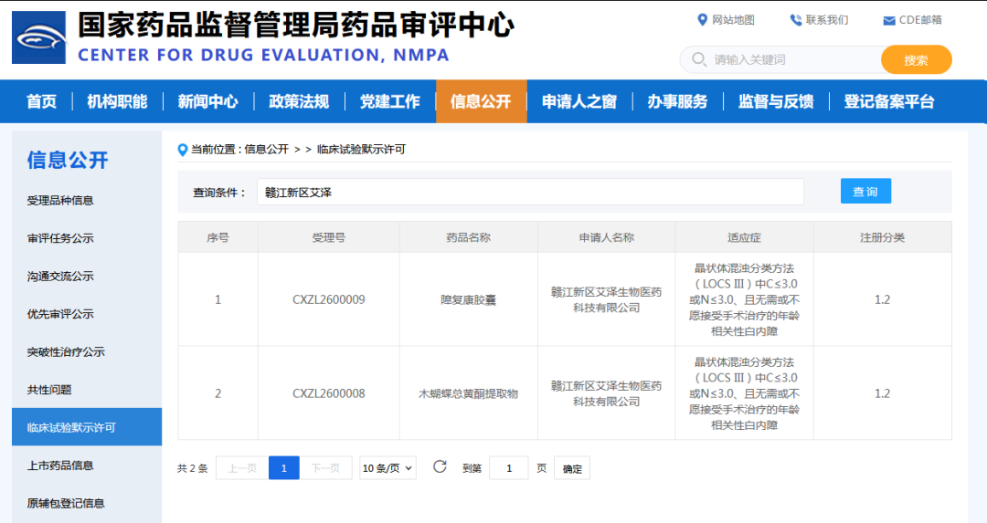The image size is (987, 523).
Task: Select page 1 in pagination
Action: [283, 468]
